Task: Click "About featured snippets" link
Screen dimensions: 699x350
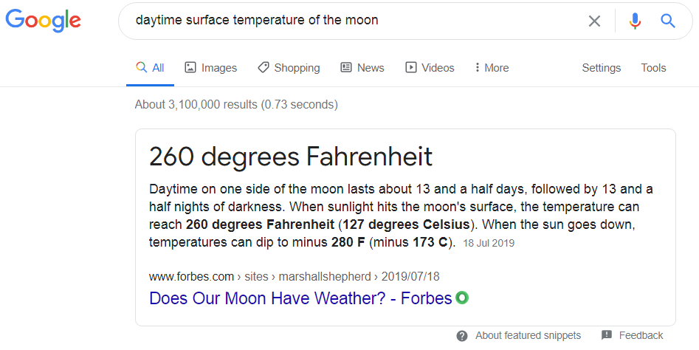Action: pos(528,335)
